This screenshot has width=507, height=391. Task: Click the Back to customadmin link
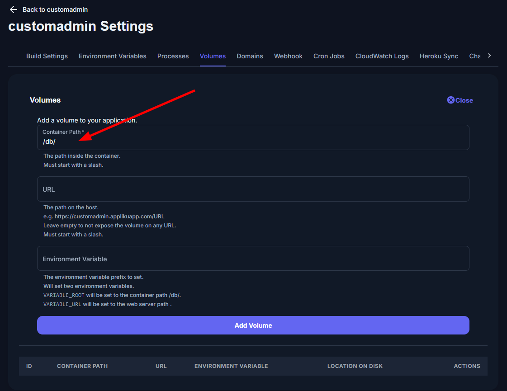pyautogui.click(x=55, y=9)
